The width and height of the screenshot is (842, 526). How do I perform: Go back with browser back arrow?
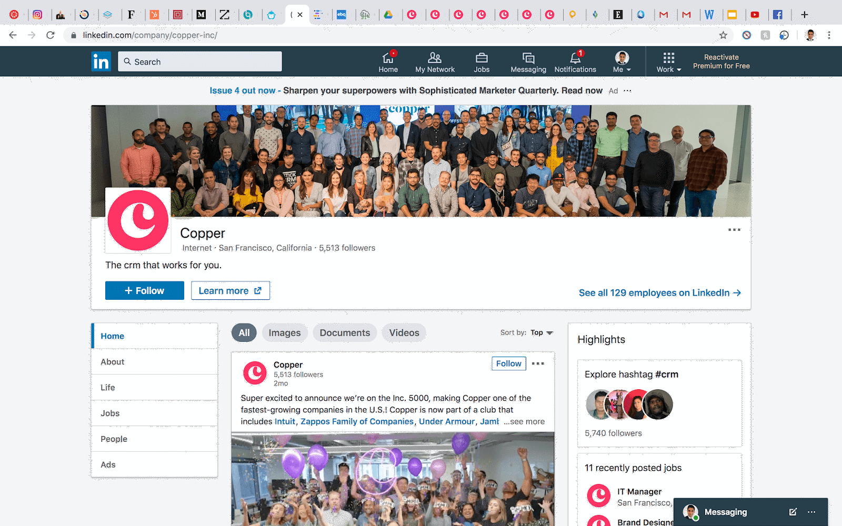13,35
